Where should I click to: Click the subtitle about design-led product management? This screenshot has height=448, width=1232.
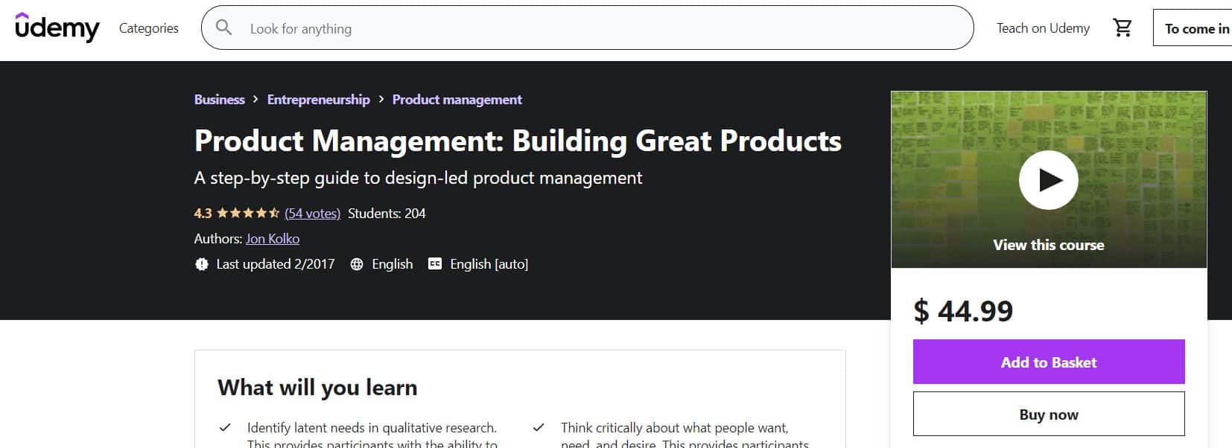(x=418, y=178)
